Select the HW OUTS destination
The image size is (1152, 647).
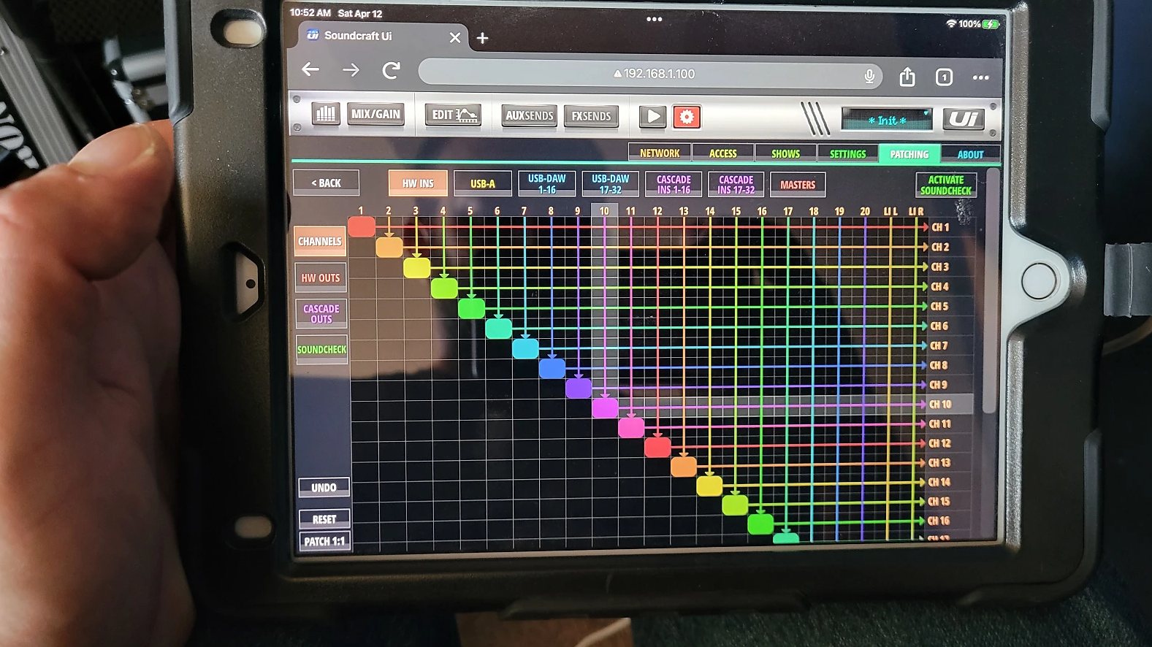pos(321,278)
